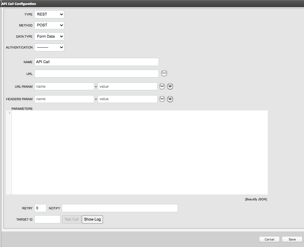Click the HEADERS PARAM name field
This screenshot has width=304, height=247.
click(64, 99)
